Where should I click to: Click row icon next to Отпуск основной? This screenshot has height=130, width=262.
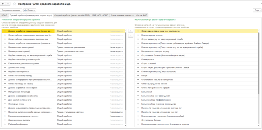138,64
